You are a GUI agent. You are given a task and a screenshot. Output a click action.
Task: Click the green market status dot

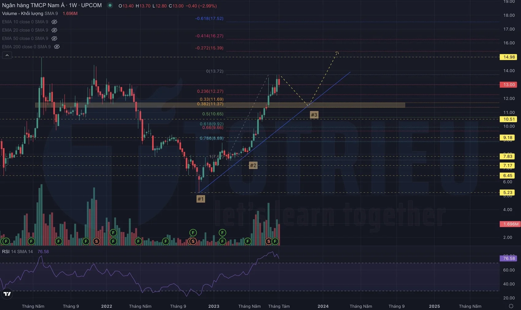(x=110, y=6)
